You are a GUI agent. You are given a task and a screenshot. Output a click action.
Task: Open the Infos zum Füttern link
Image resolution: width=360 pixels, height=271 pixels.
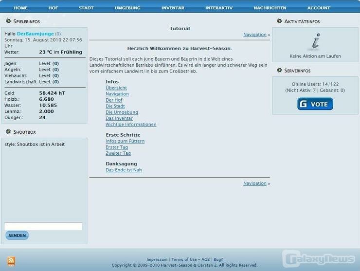pyautogui.click(x=125, y=141)
